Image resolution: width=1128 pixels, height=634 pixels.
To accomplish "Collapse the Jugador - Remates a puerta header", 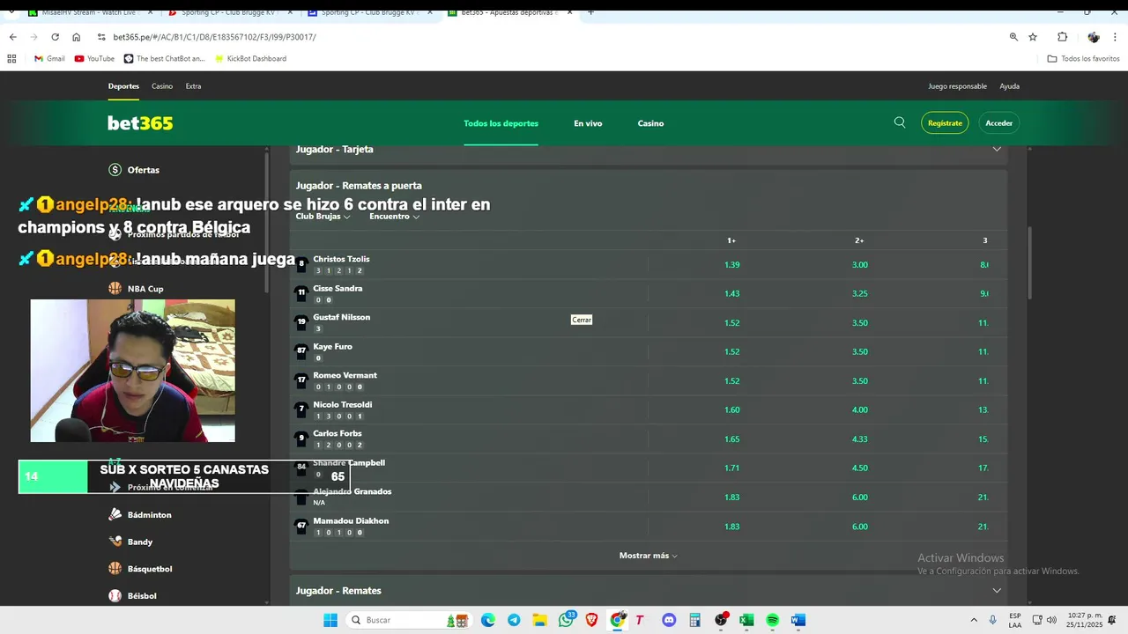I will [648, 186].
